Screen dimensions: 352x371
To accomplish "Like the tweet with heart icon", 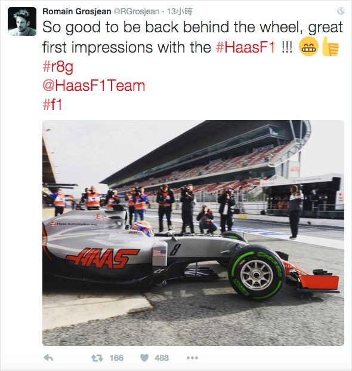I will coord(144,358).
